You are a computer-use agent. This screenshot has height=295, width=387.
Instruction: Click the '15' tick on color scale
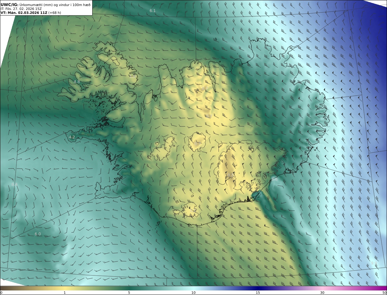pos(258,293)
